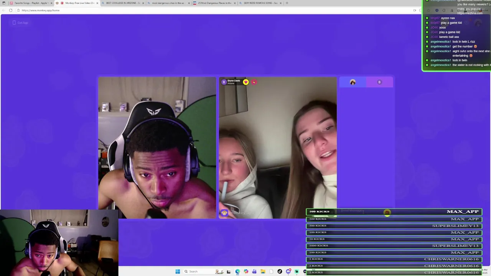
Task: Select the photo avatar in chat panel
Action: tap(353, 82)
